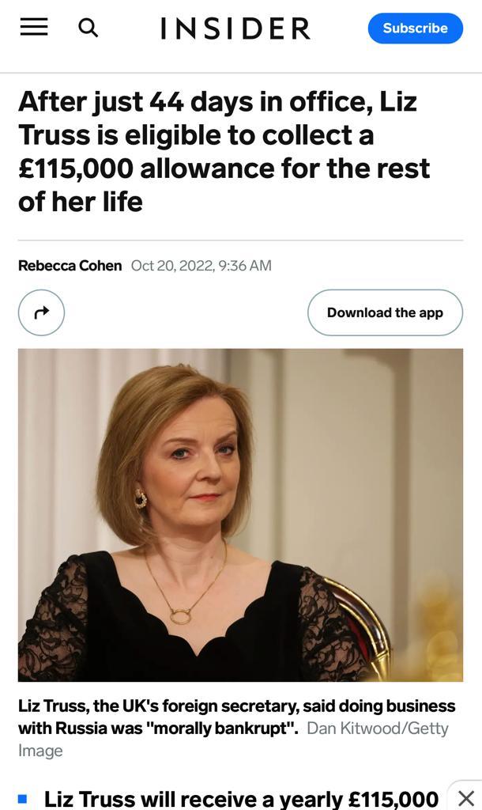Viewport: 482px width, 810px height.
Task: Click the search magnifier icon
Action: coord(88,28)
